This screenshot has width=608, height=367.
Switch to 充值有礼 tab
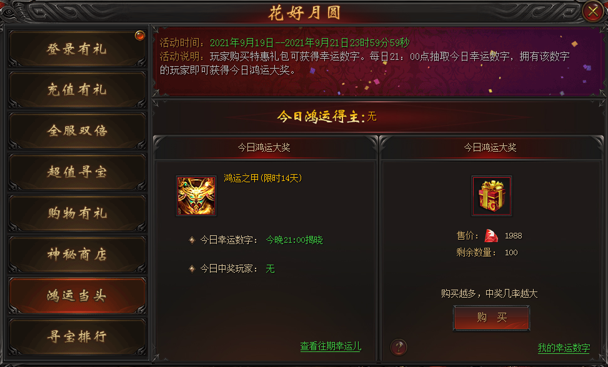(x=77, y=90)
